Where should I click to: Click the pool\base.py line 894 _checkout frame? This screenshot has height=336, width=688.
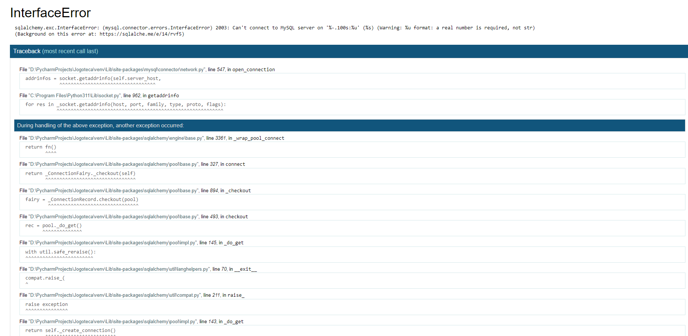pos(135,191)
